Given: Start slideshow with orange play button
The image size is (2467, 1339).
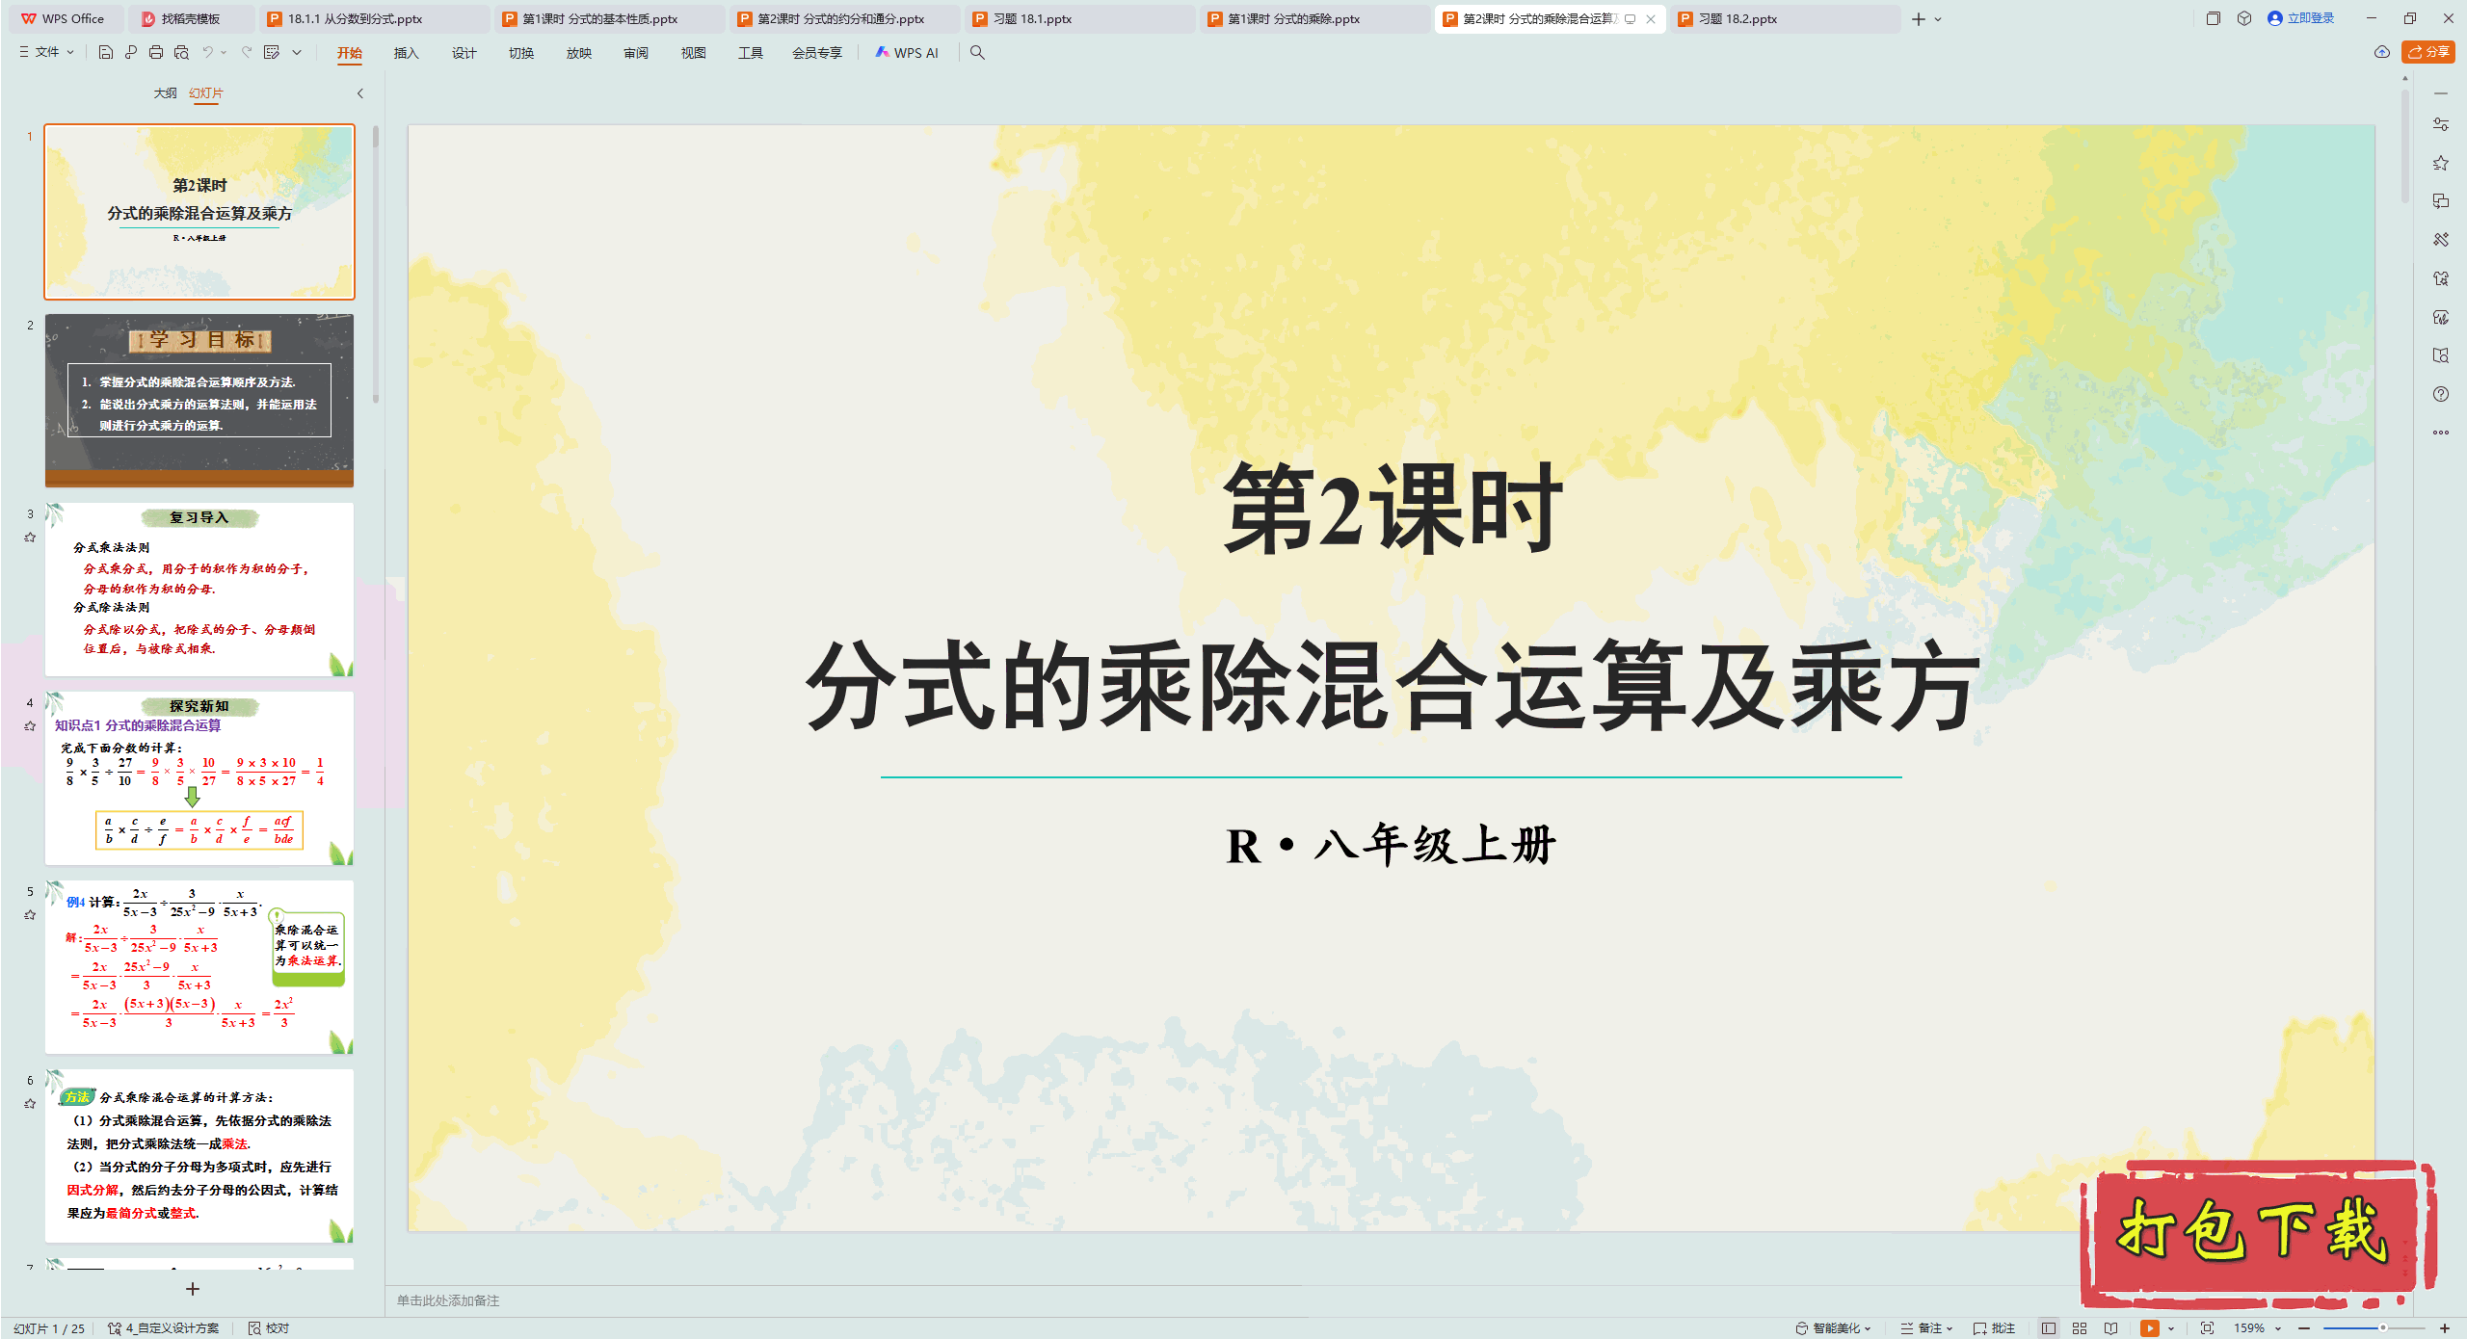Looking at the screenshot, I should click(x=2150, y=1328).
